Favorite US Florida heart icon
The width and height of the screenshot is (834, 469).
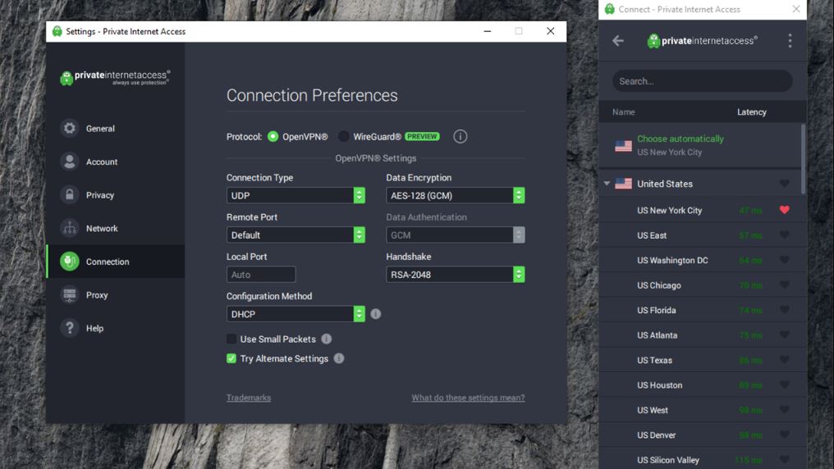[785, 310]
